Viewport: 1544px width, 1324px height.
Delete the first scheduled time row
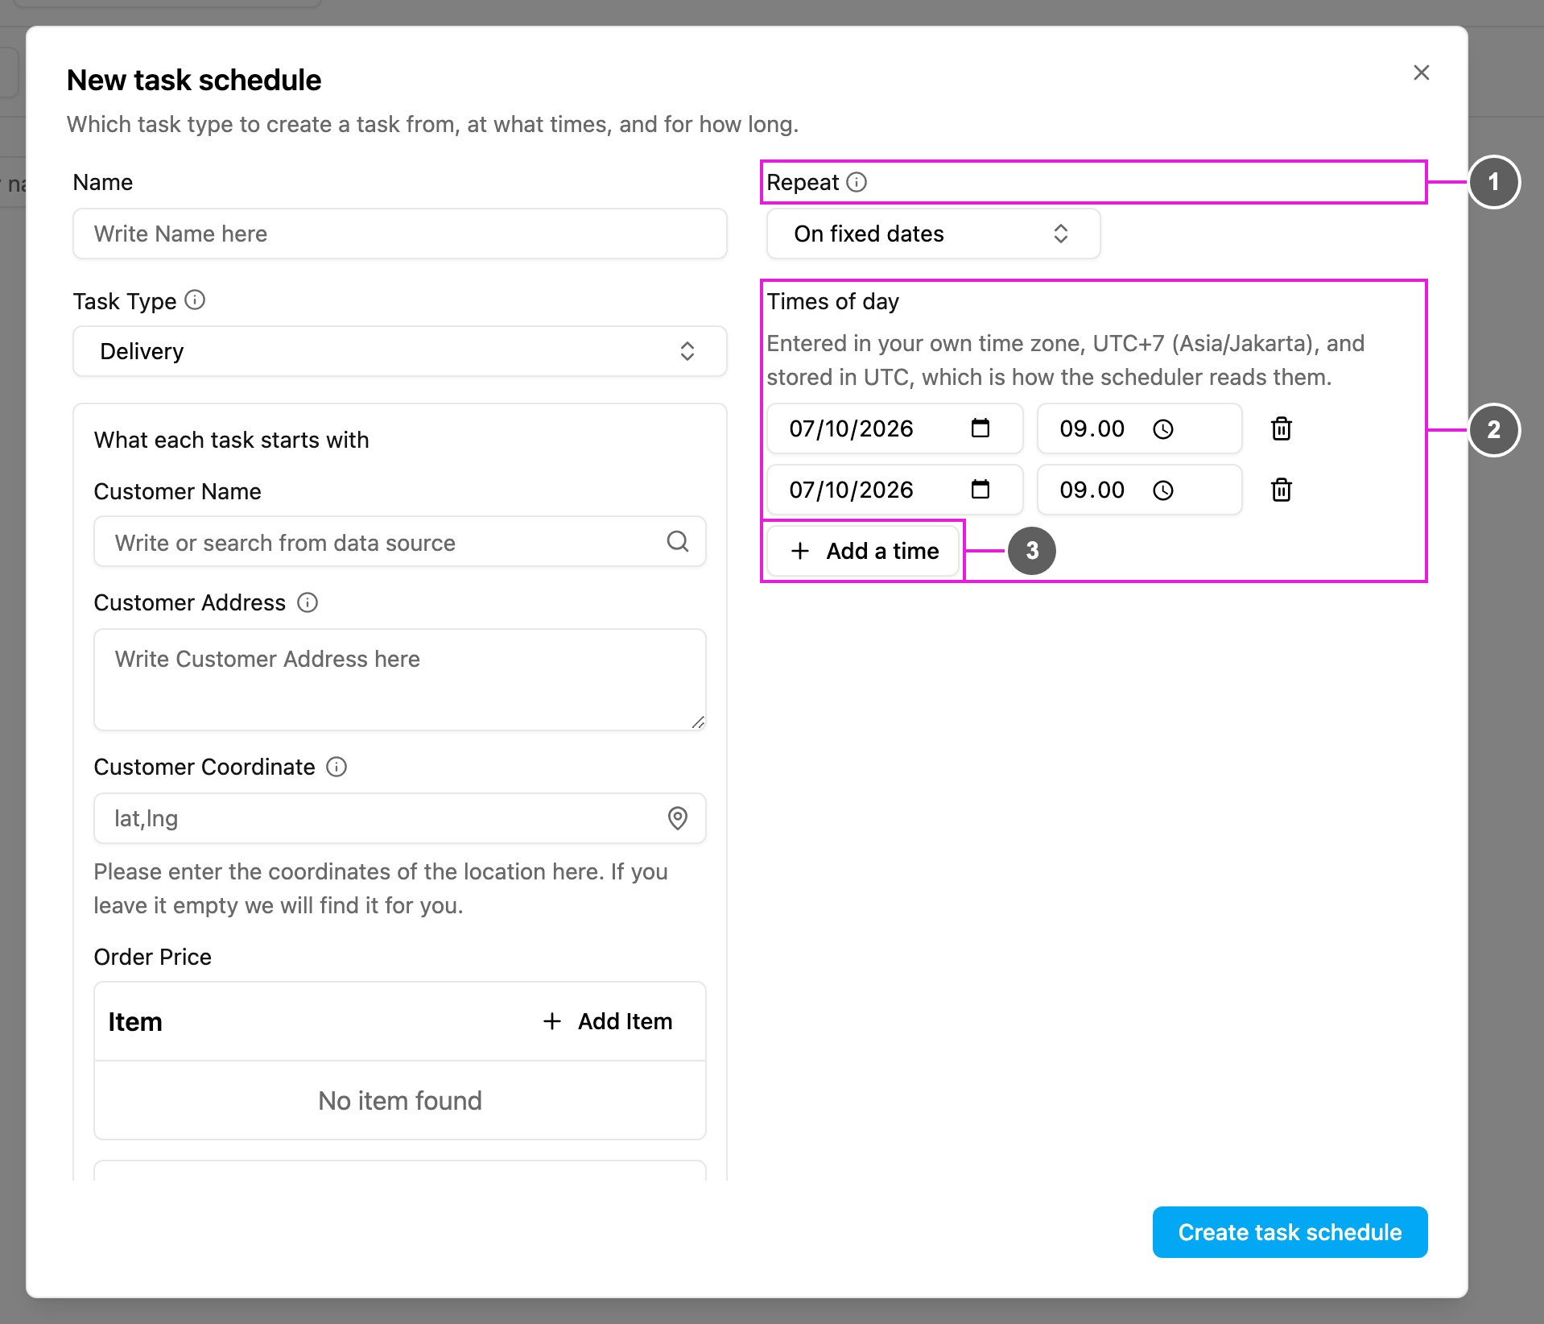pyautogui.click(x=1281, y=428)
